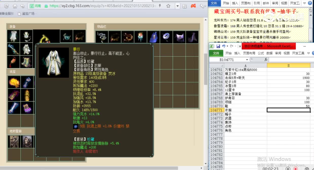Open Excel Name Box dropdown arrow
This screenshot has height=170, width=314.
coord(247,60)
